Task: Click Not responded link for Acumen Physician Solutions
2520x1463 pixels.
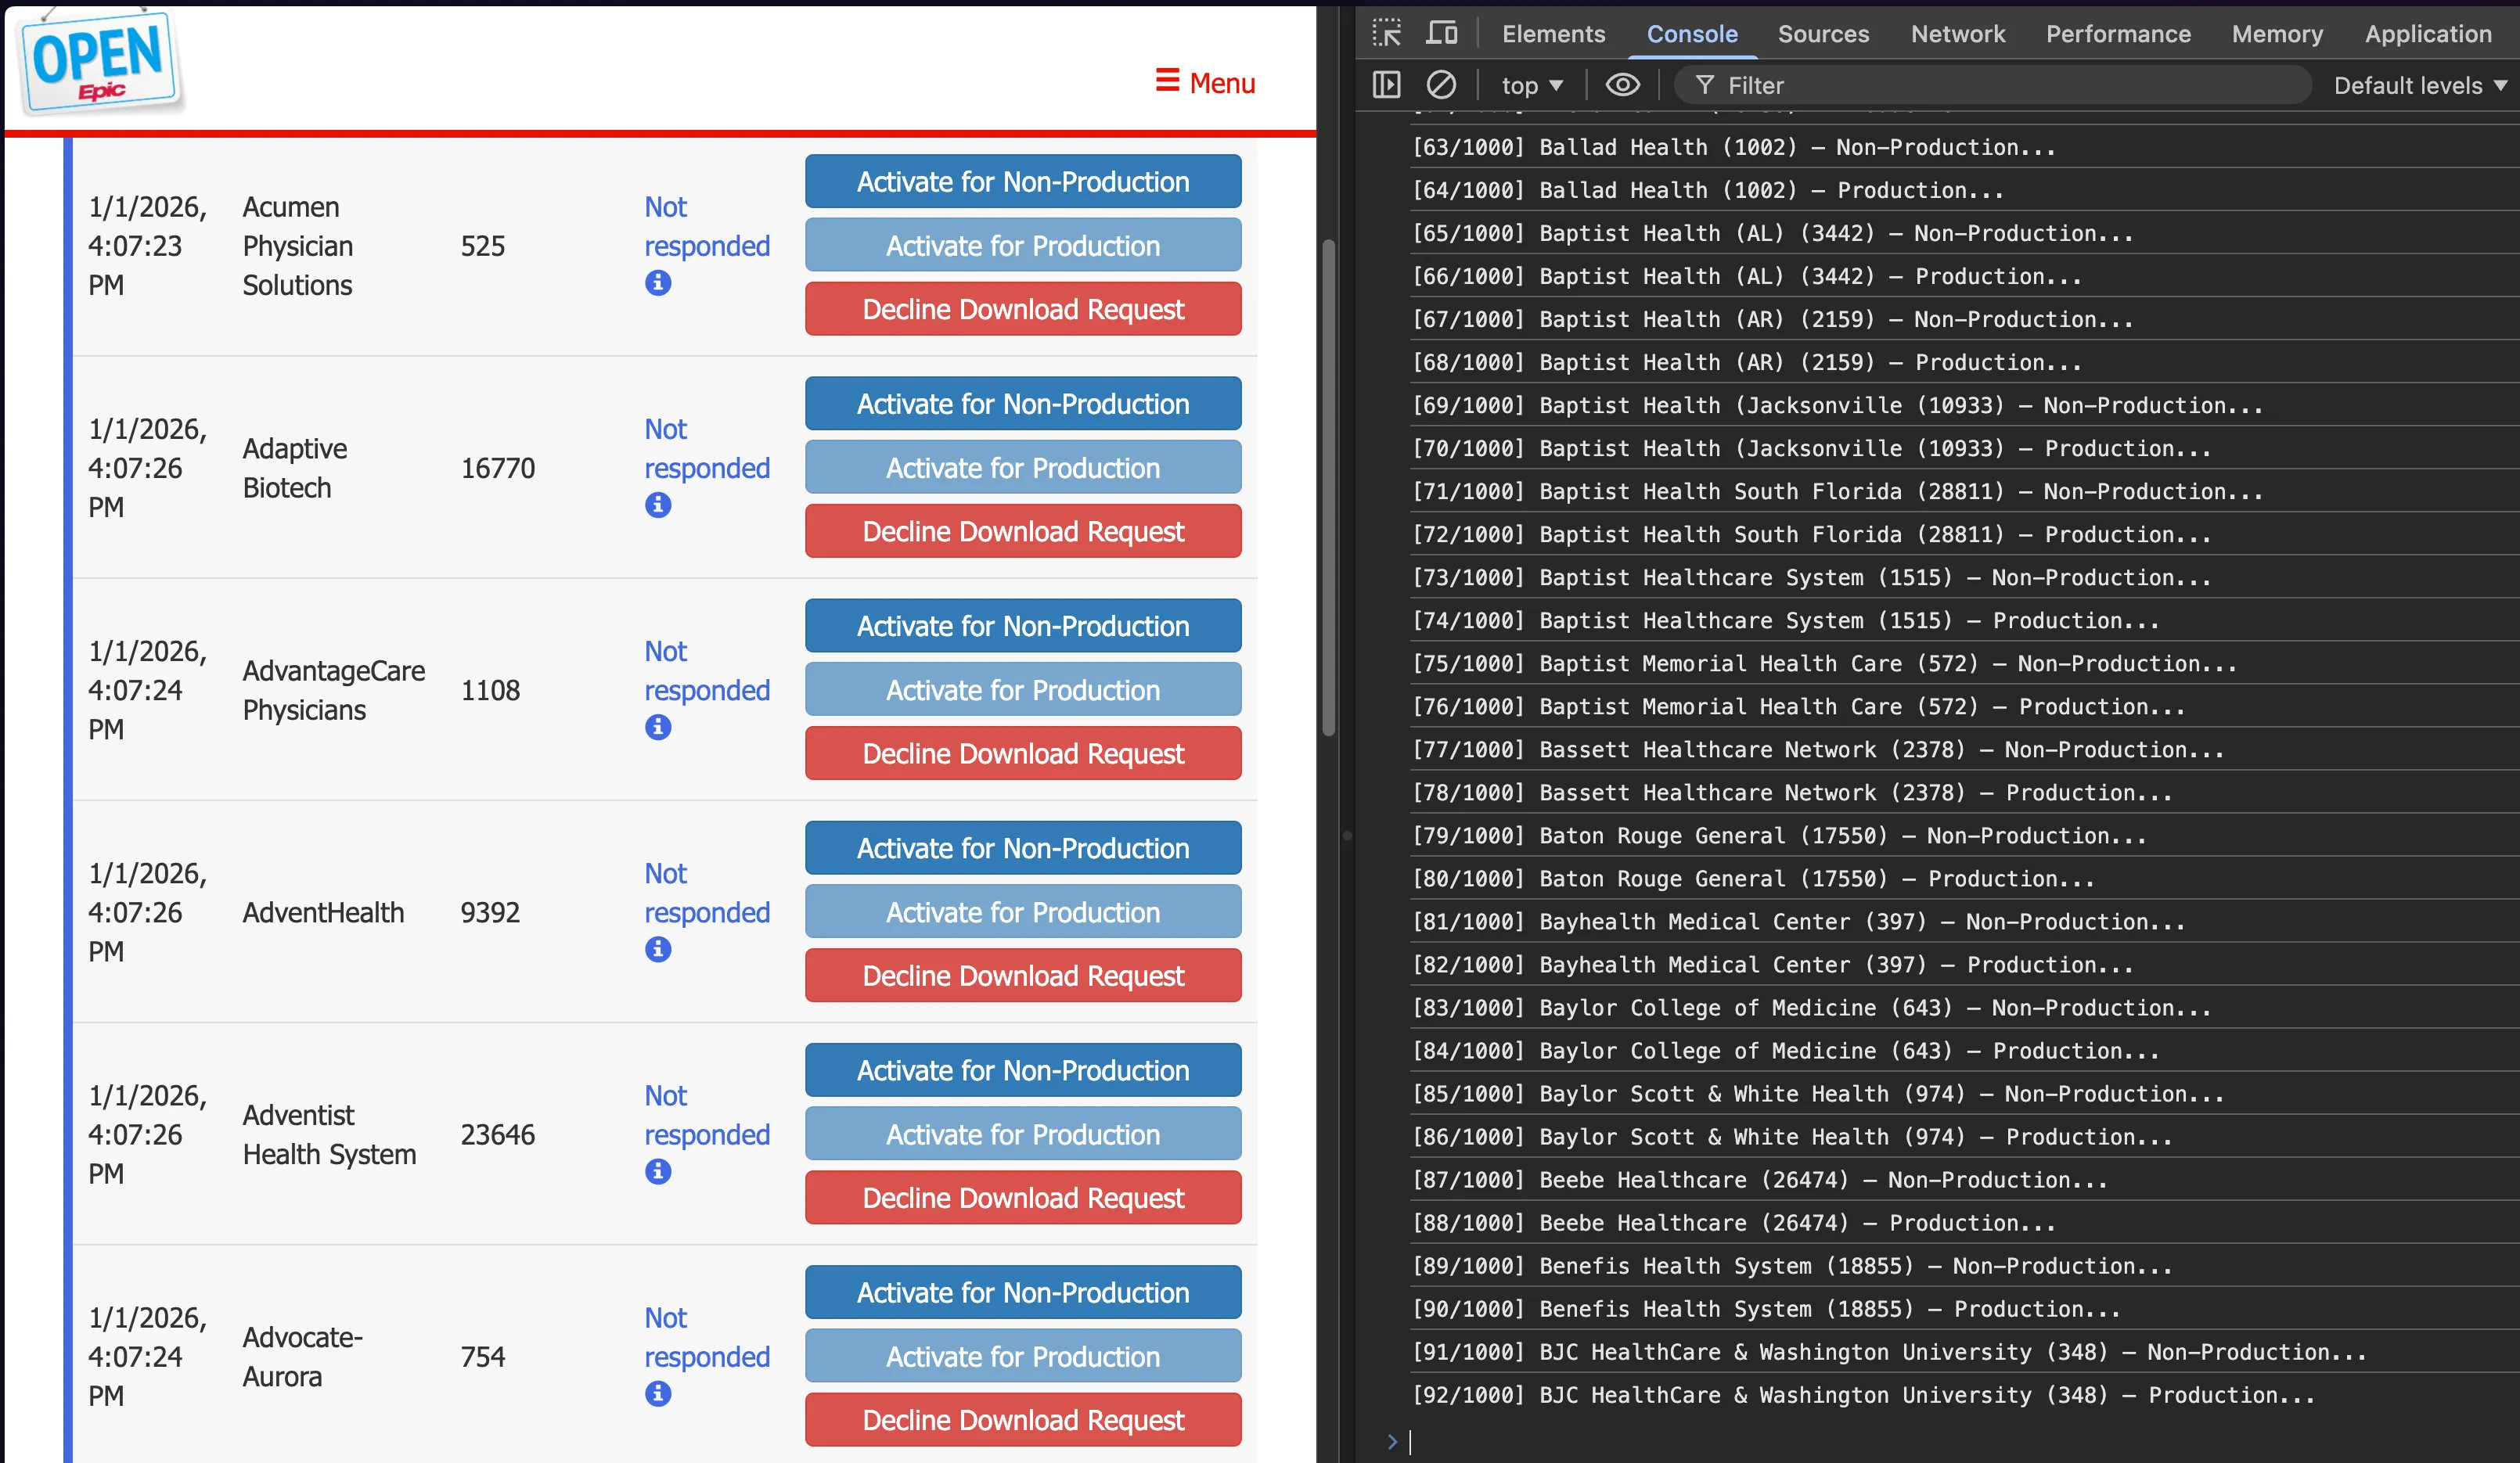Action: point(707,226)
